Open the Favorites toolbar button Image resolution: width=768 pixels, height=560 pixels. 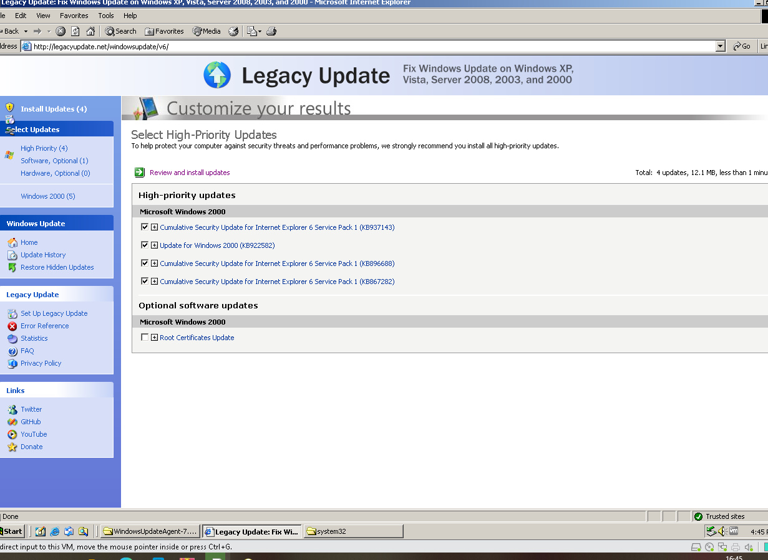click(x=164, y=31)
